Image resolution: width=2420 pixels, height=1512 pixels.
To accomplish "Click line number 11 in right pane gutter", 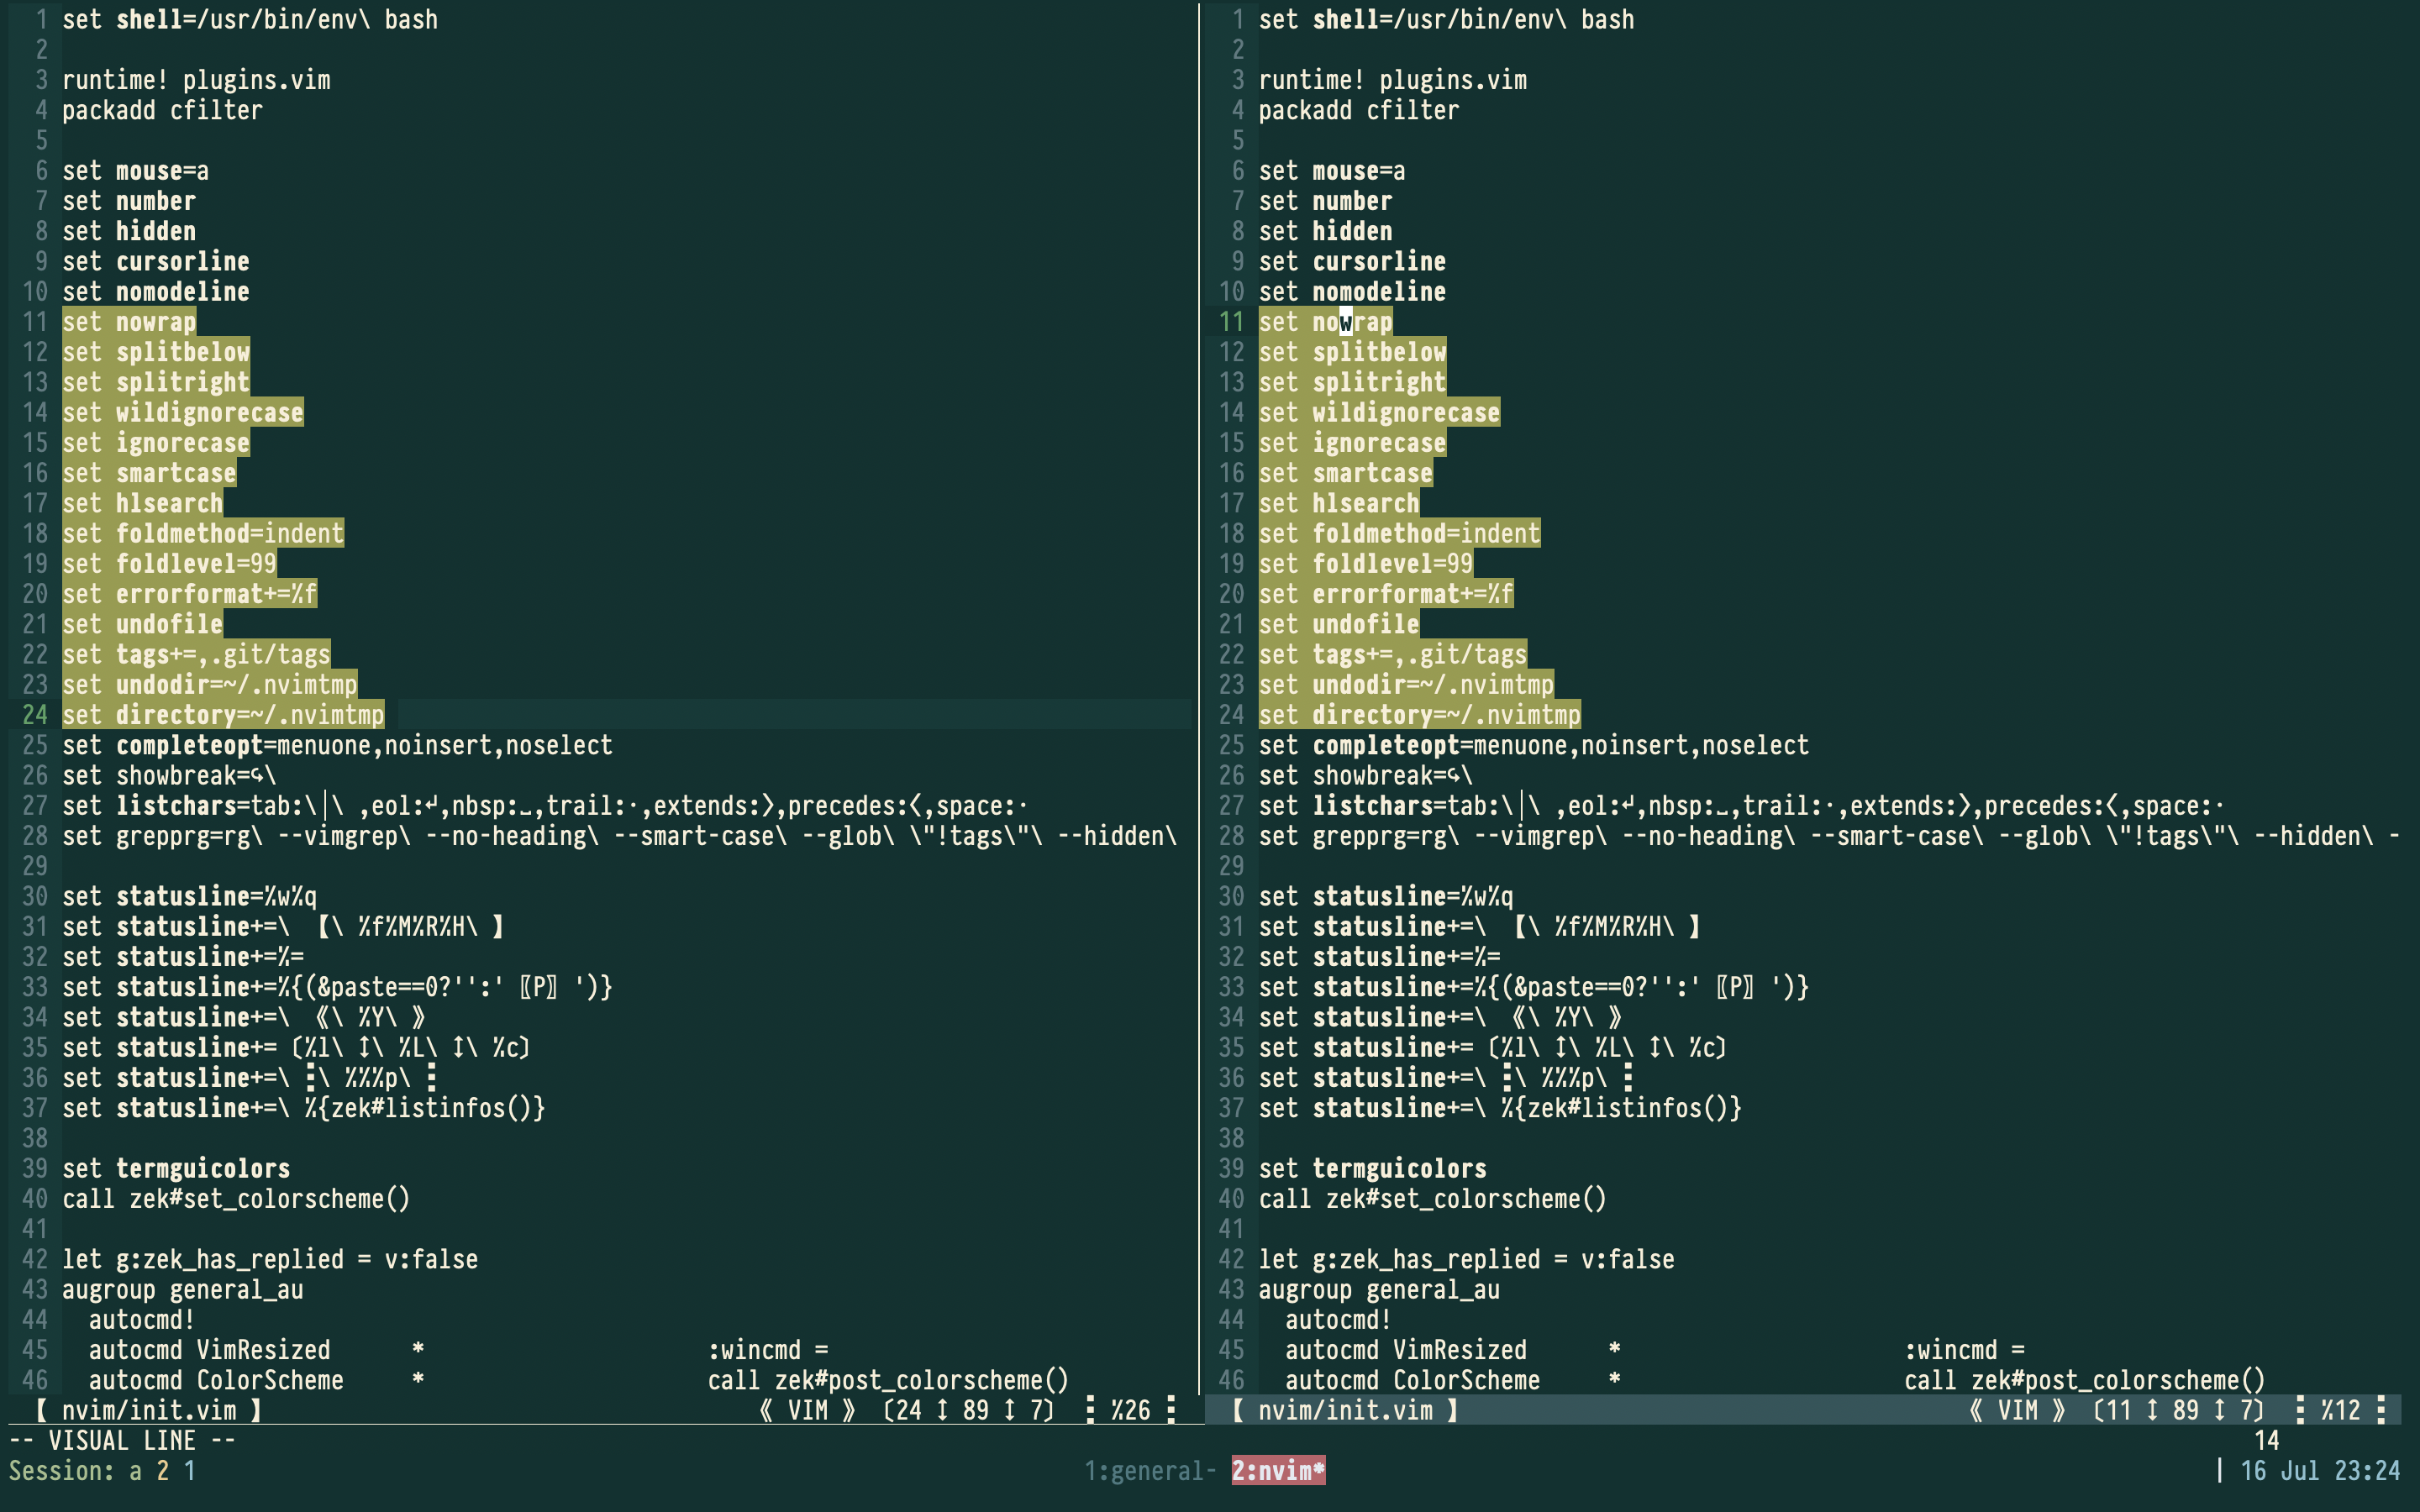I will pyautogui.click(x=1231, y=321).
